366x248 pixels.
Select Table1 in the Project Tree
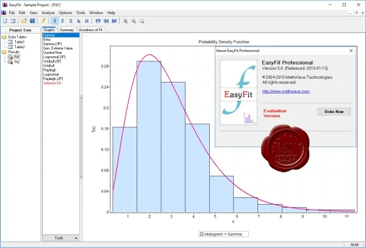point(20,42)
